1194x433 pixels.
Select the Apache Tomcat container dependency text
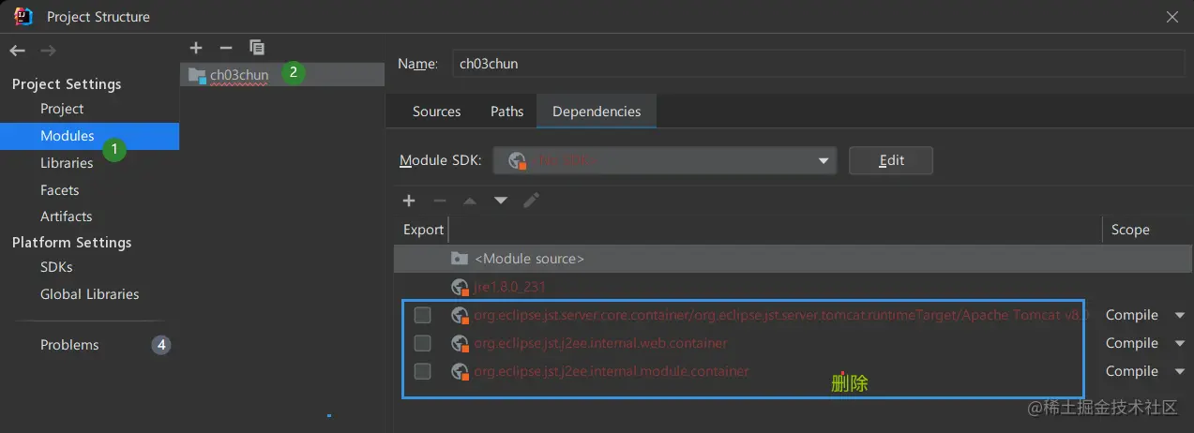point(782,315)
